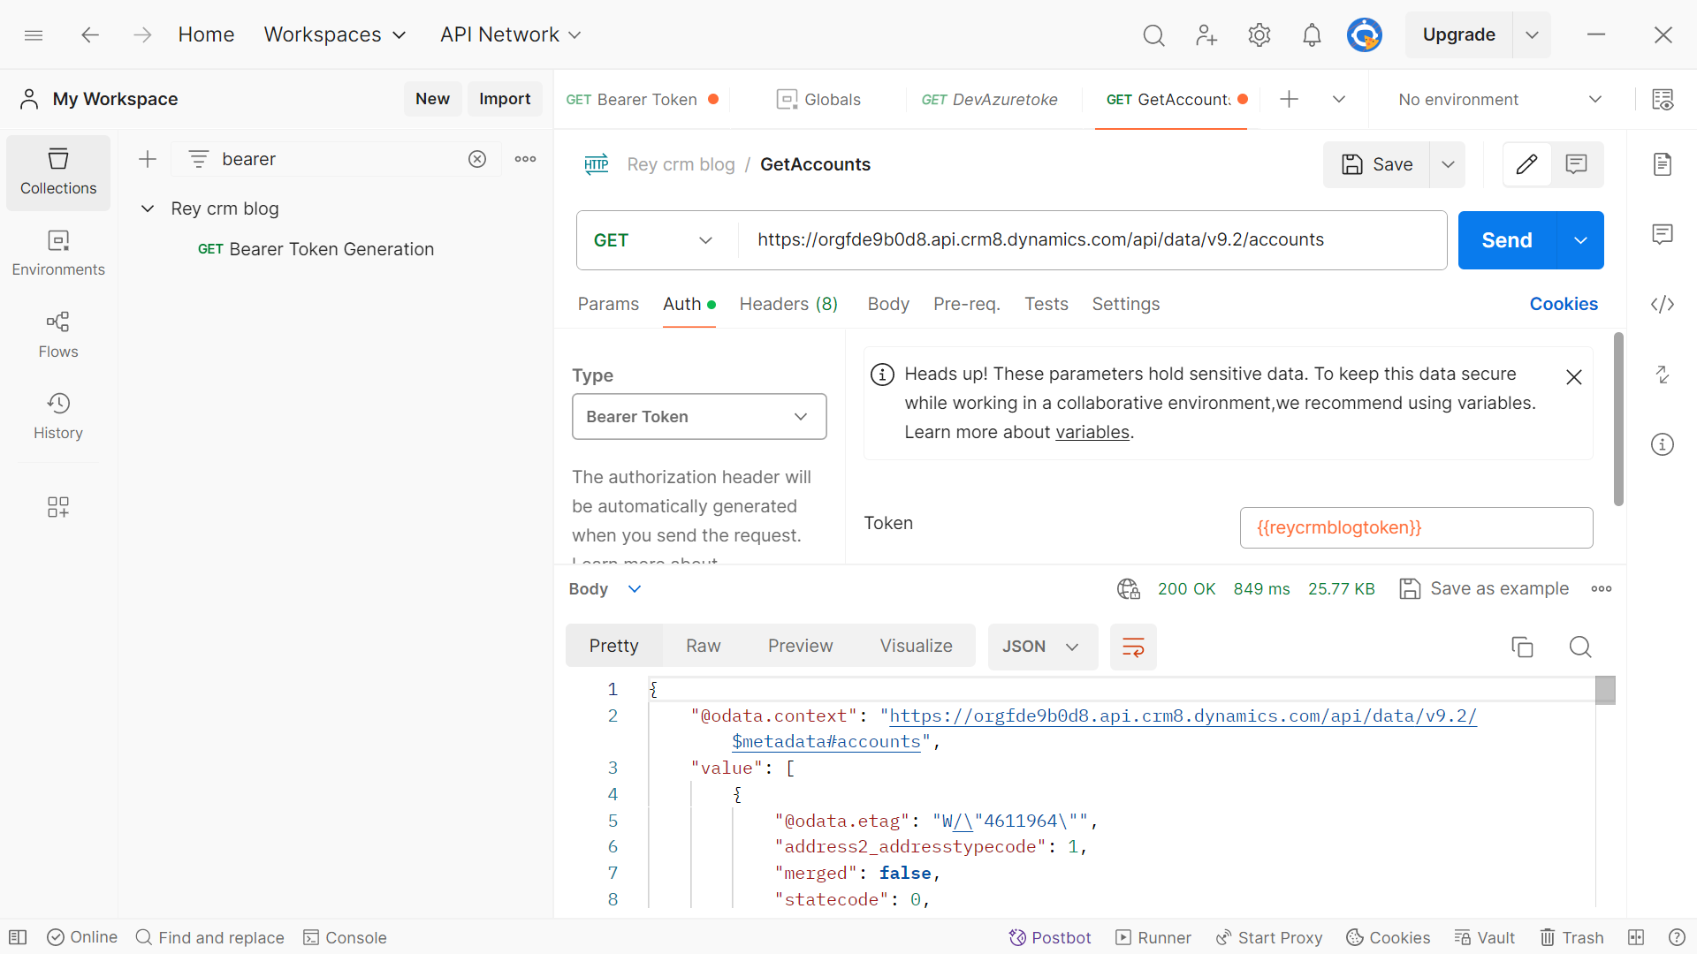Open the Params tab
Image resolution: width=1697 pixels, height=954 pixels.
tap(608, 304)
